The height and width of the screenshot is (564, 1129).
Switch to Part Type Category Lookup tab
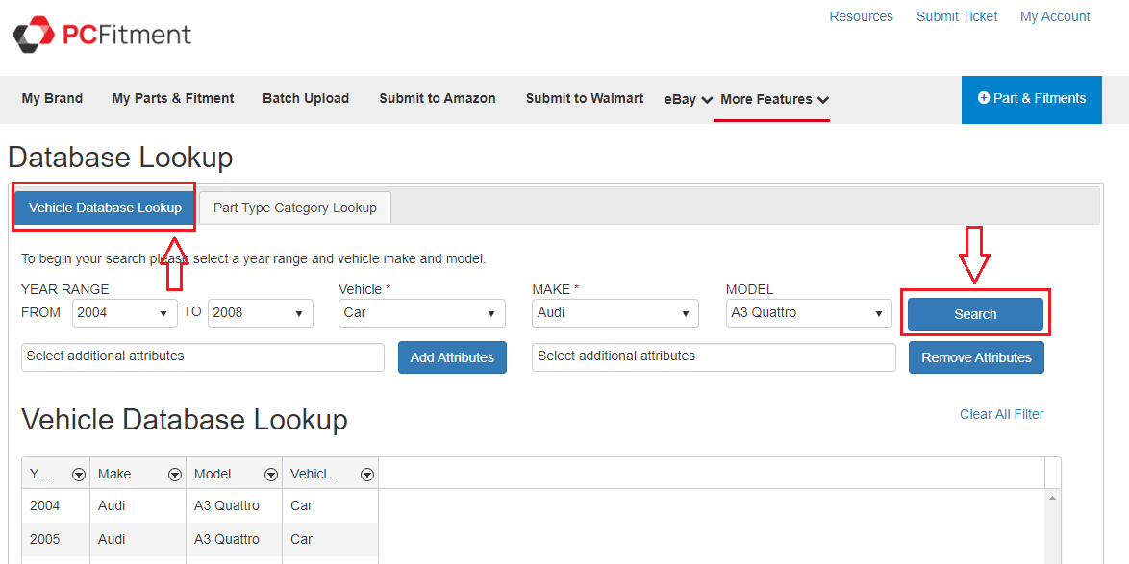[295, 208]
